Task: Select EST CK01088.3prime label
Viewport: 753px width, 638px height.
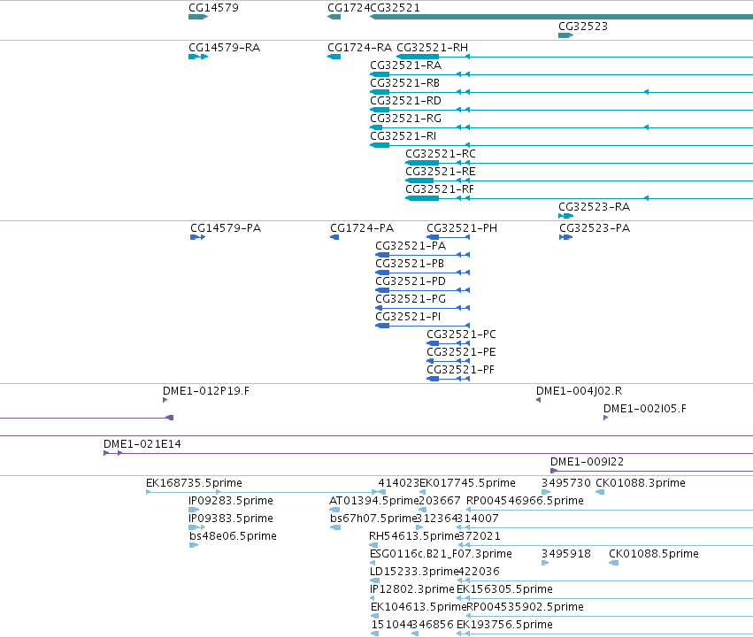Action: pyautogui.click(x=641, y=483)
